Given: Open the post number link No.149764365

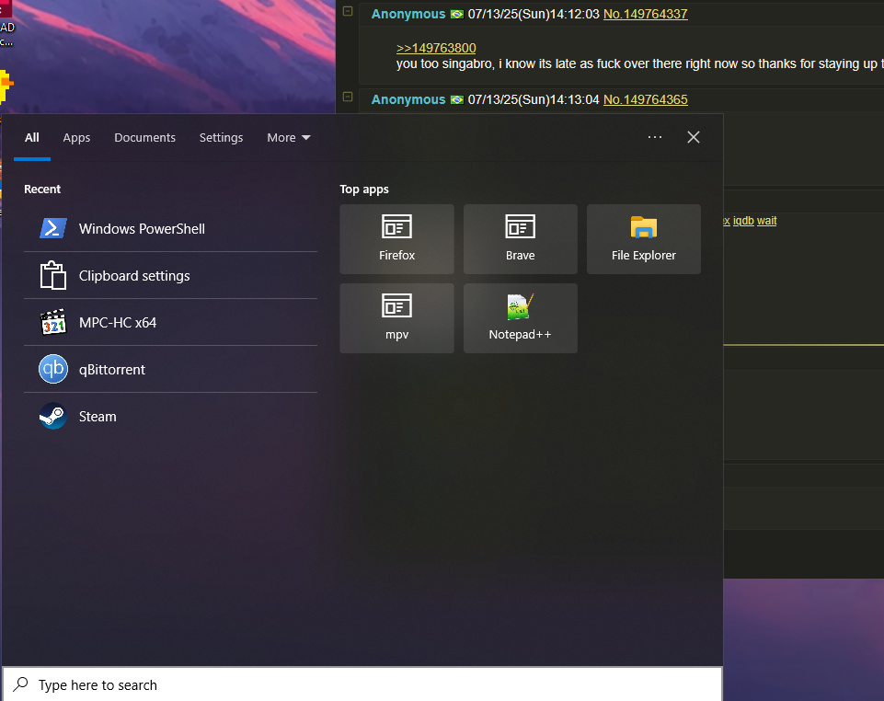Looking at the screenshot, I should click(646, 100).
